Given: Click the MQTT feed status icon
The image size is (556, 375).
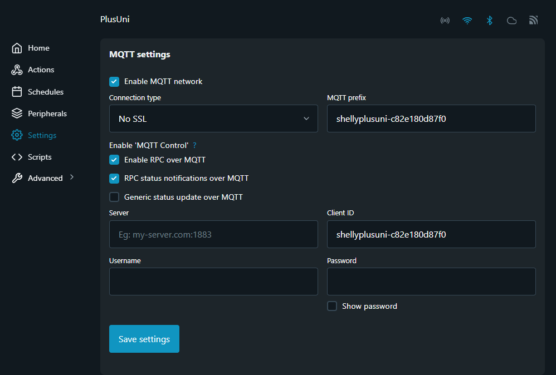Looking at the screenshot, I should (533, 21).
